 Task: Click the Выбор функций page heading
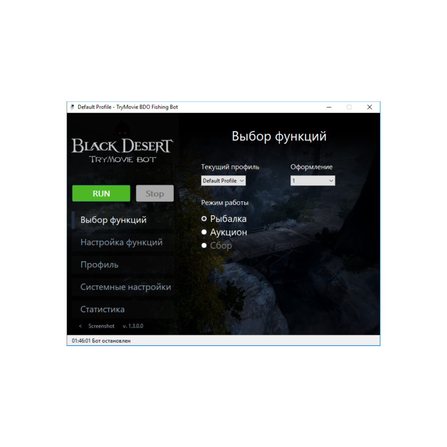coord(279,136)
